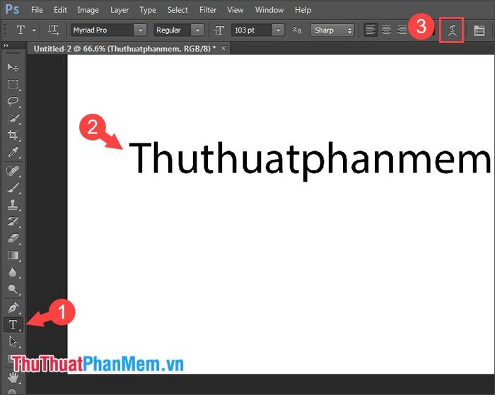Open the Help menu

pos(303,10)
